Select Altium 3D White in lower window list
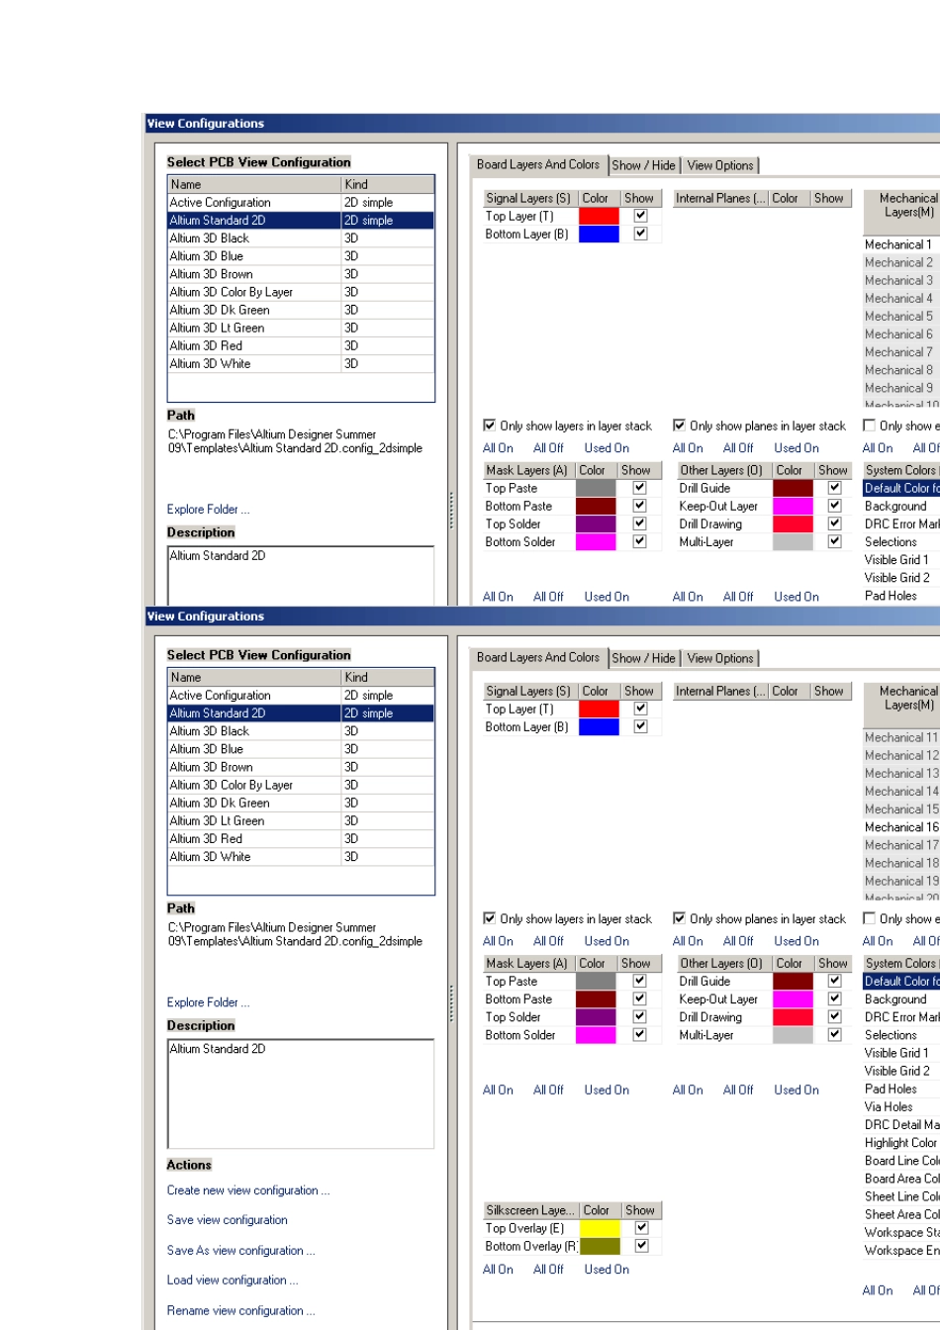940x1330 pixels. (x=301, y=857)
